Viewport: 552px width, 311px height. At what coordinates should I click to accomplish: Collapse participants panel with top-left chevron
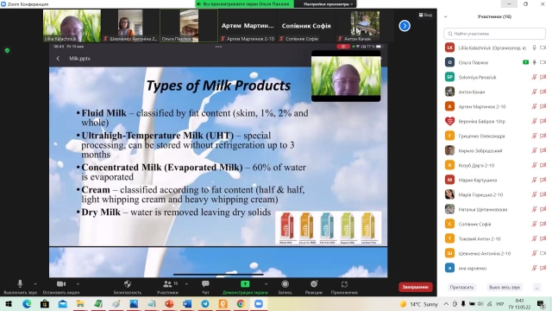[445, 16]
